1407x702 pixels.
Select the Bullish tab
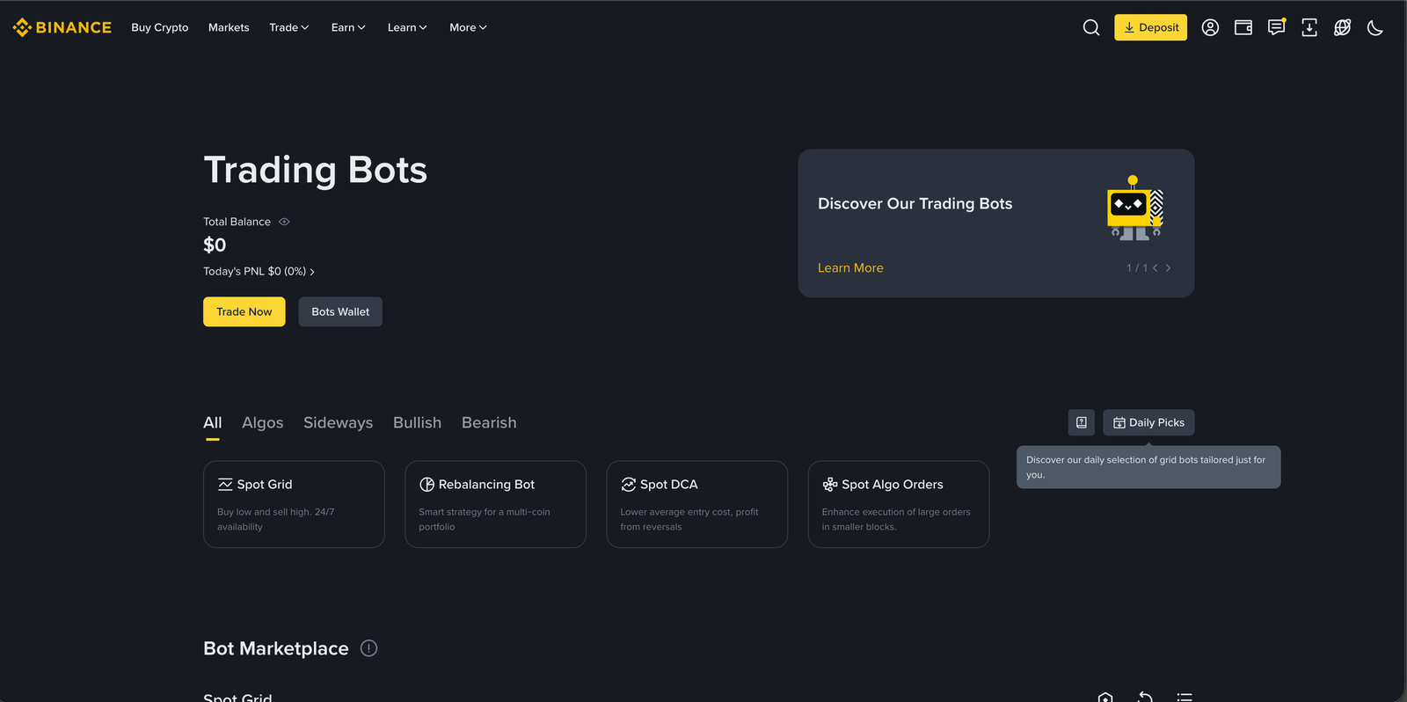(x=418, y=423)
